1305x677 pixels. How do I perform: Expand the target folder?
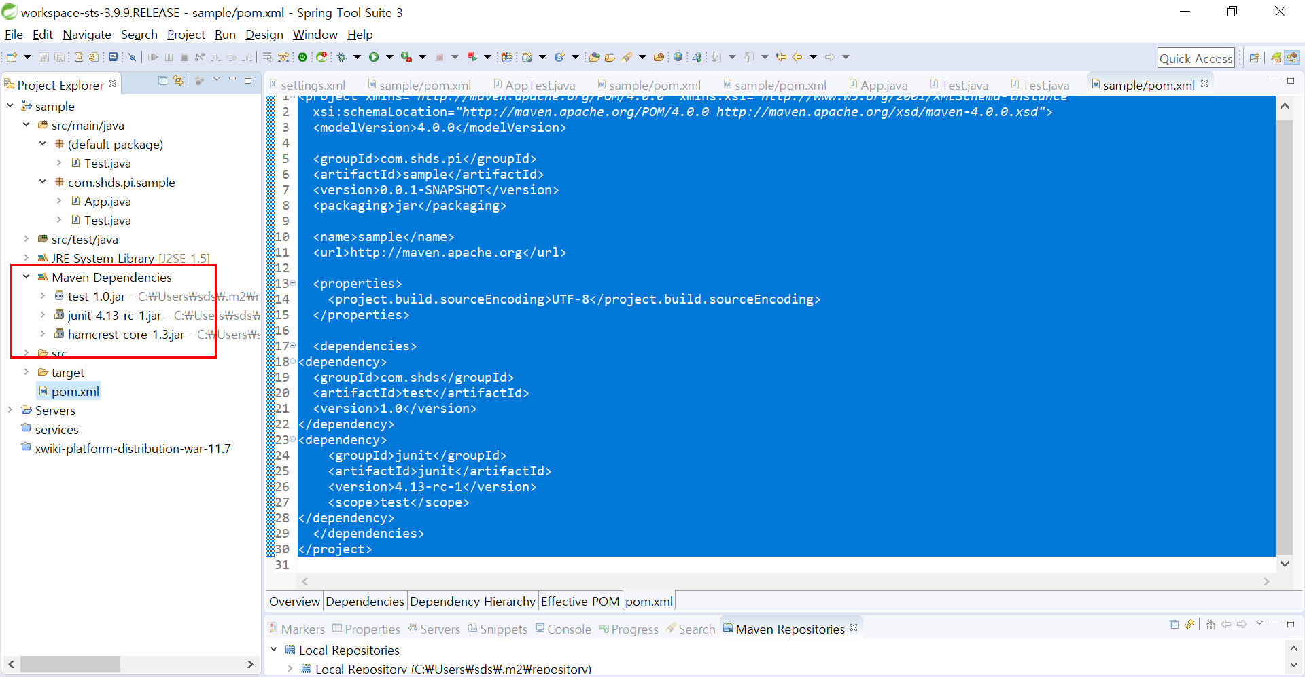tap(27, 372)
